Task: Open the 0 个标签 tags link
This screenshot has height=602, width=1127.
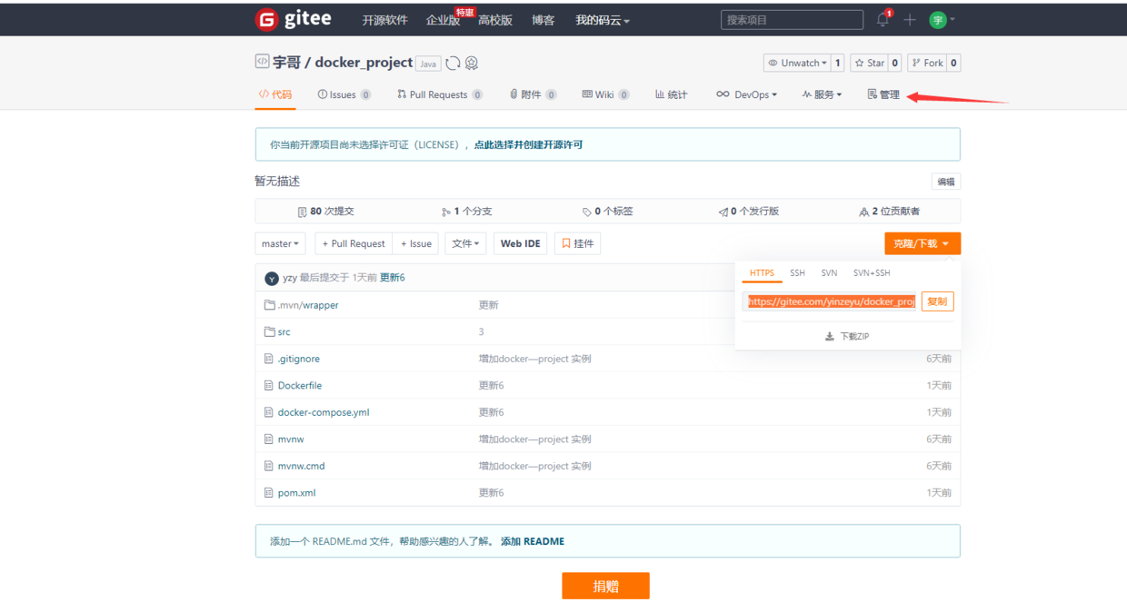Action: pos(607,212)
